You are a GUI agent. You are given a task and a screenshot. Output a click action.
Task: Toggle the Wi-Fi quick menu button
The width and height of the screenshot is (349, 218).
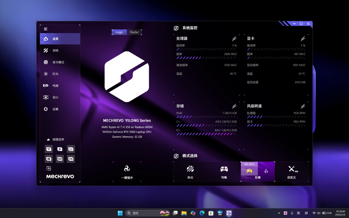49,149
